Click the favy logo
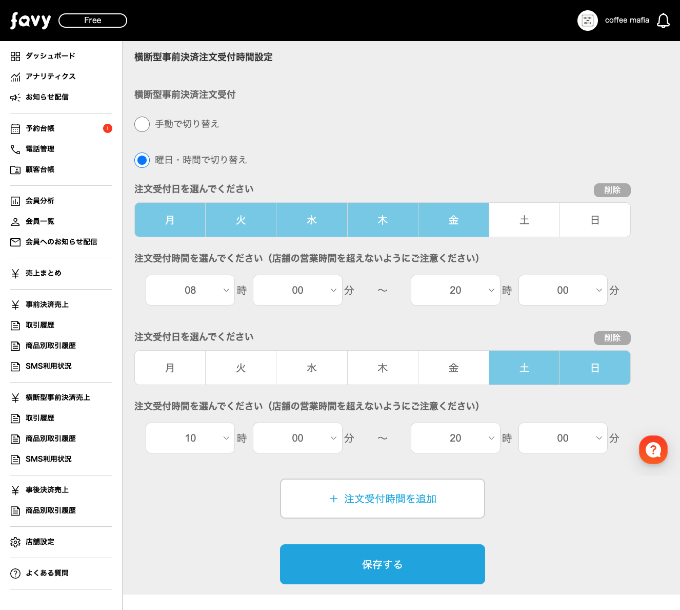Screen dimensions: 680x610 tap(31, 21)
